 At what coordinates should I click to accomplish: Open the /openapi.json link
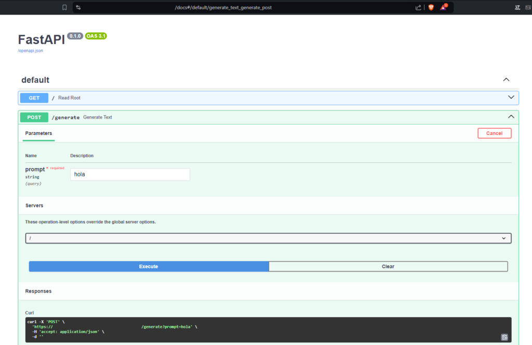[x=30, y=51]
